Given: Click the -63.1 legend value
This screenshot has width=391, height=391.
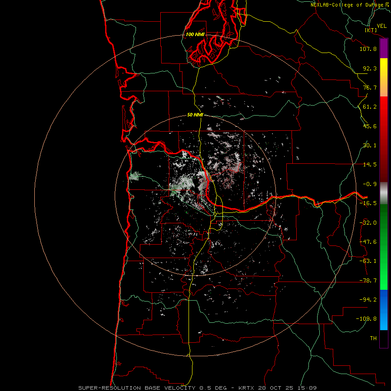Looking at the screenshot, I should (368, 261).
